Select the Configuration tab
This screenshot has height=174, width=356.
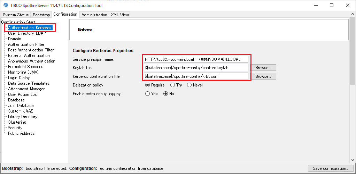coord(65,14)
